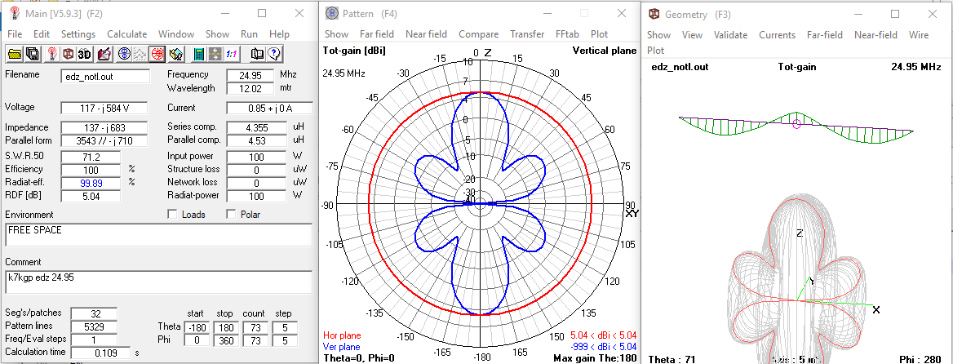Click the red circular chart toolbar icon
Viewport: 953px width, 364px height.
point(157,54)
